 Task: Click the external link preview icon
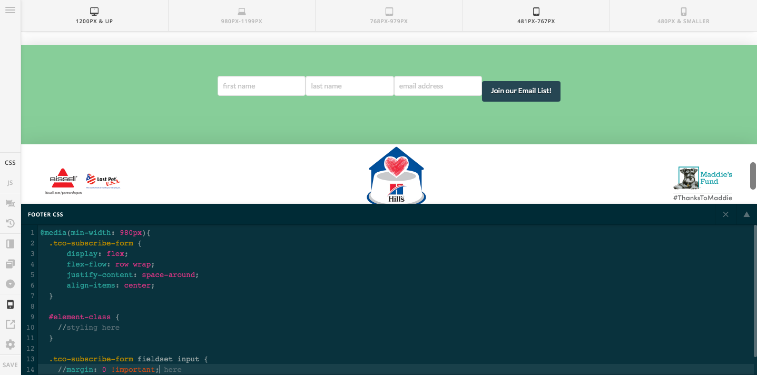tap(10, 324)
